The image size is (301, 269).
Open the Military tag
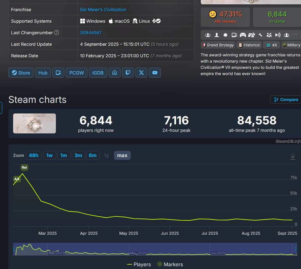[291, 45]
